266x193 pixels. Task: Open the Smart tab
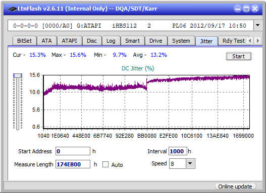pos(132,41)
